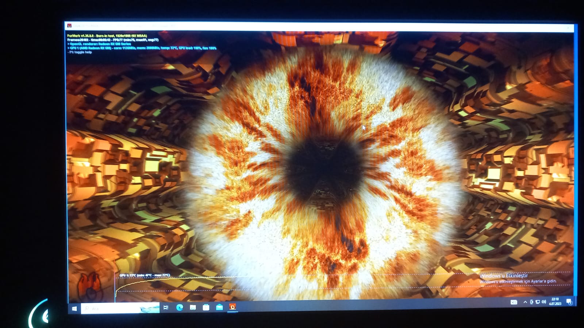Click the tray icon right of the chevron
This screenshot has height=328, width=584.
coord(531,302)
